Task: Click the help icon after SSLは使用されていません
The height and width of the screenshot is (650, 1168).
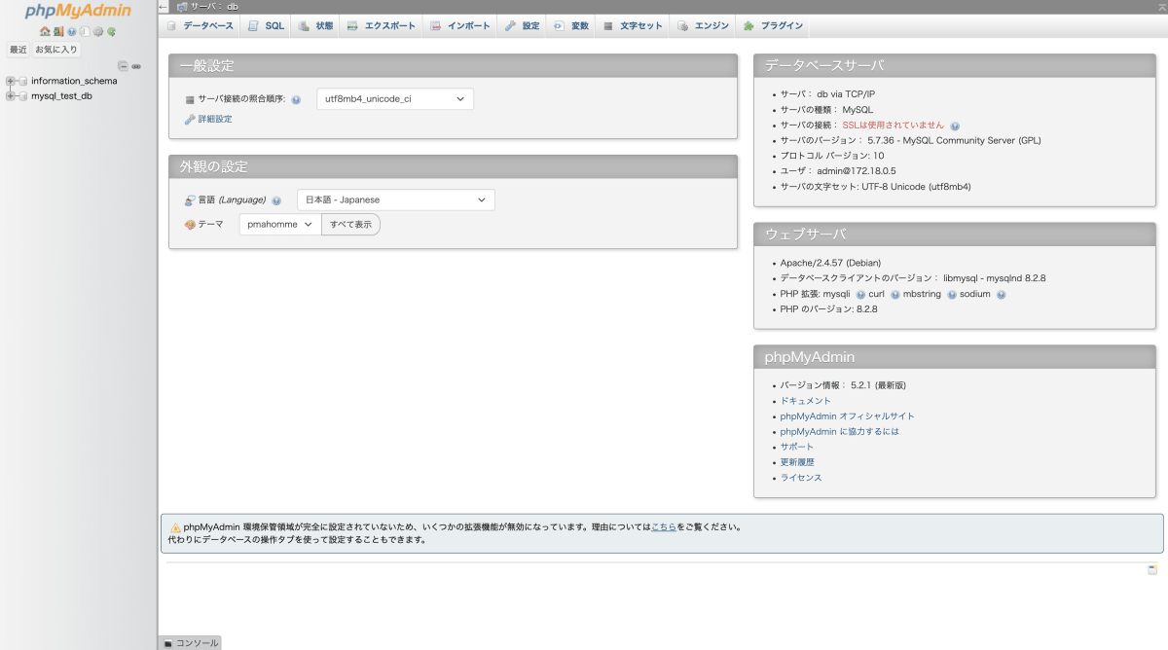Action: 955,126
